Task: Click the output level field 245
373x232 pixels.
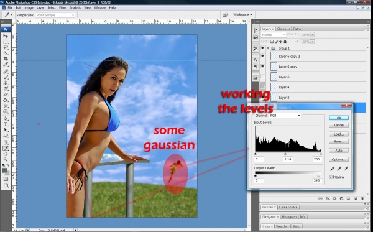Action: 317,180
